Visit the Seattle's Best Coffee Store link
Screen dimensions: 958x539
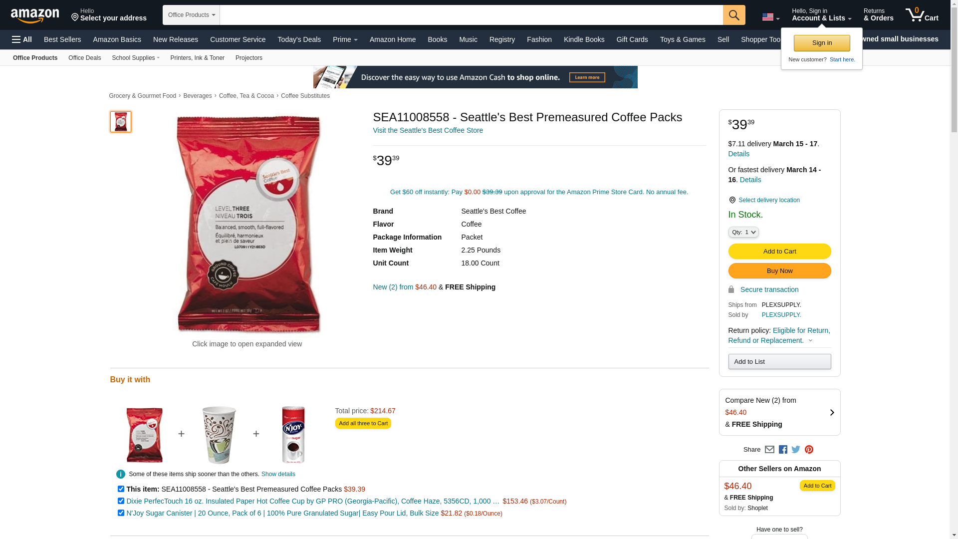tap(428, 130)
